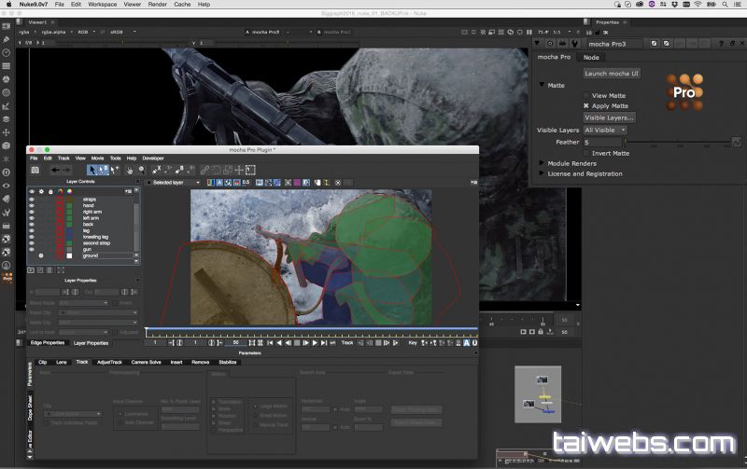The height and width of the screenshot is (469, 747).
Task: Click the Launch mocha UI button
Action: (x=611, y=74)
